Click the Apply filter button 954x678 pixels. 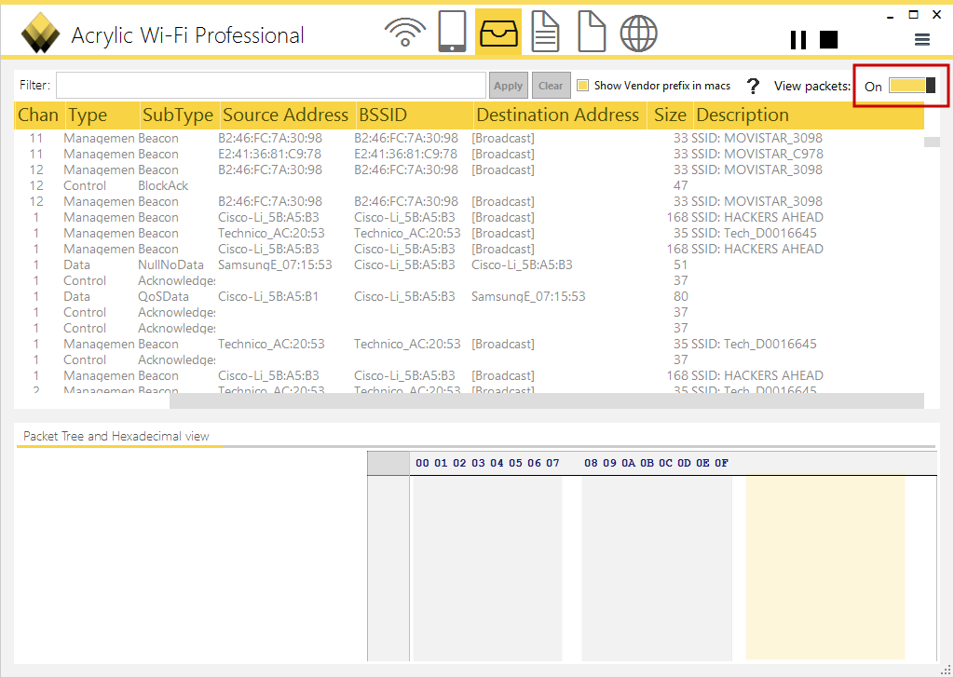click(508, 86)
